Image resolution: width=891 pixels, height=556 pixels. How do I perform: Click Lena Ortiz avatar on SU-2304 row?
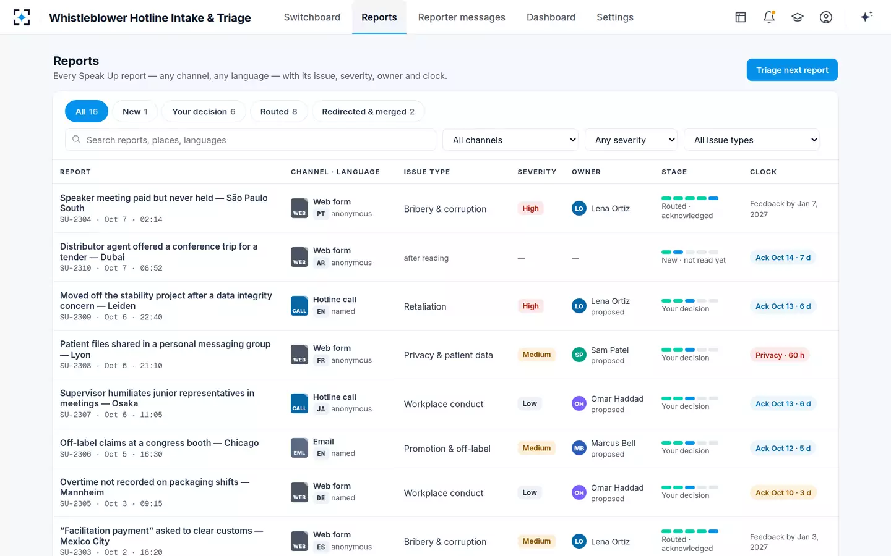point(579,208)
